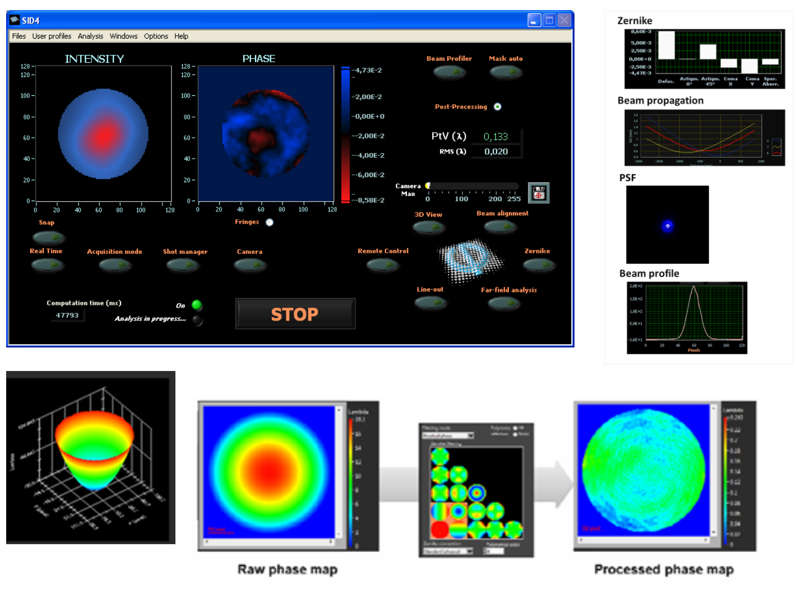Toggle the Post-Processing radio indicator
This screenshot has height=589, width=797.
click(x=497, y=106)
